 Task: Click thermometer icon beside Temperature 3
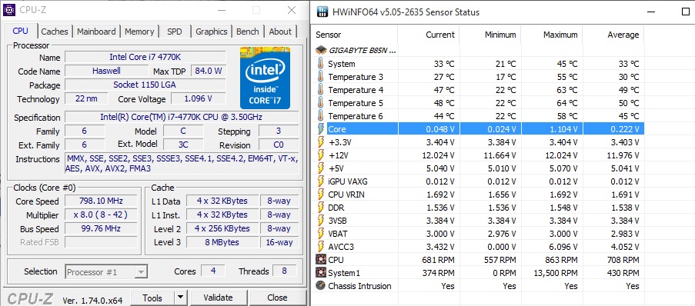click(x=320, y=77)
